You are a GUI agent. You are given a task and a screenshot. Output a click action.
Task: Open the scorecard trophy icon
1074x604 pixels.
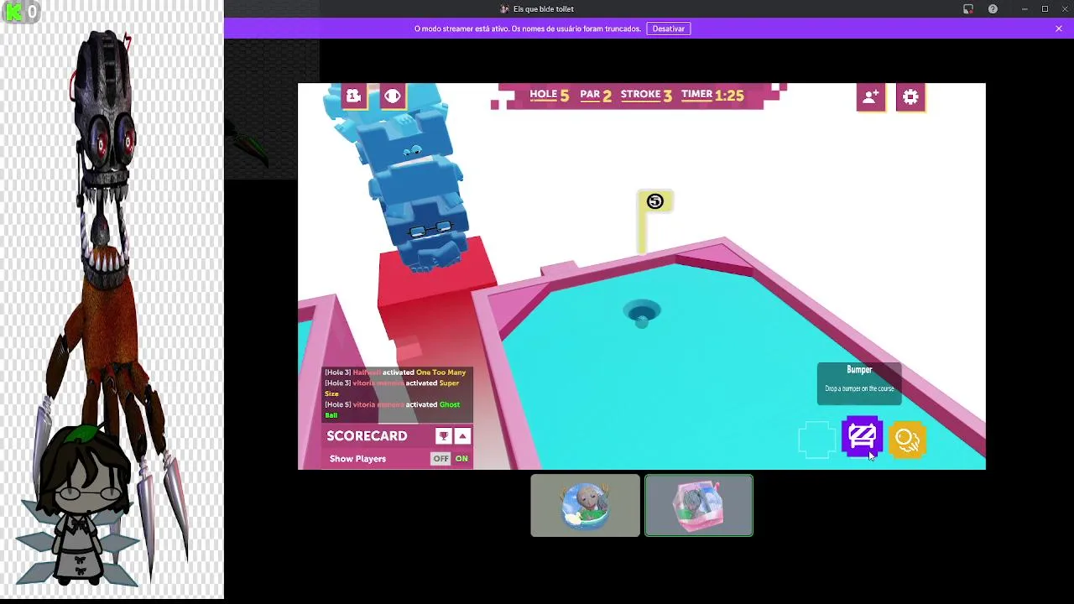click(x=443, y=436)
